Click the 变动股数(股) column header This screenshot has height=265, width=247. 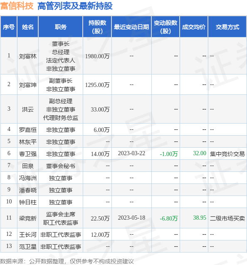165,27
